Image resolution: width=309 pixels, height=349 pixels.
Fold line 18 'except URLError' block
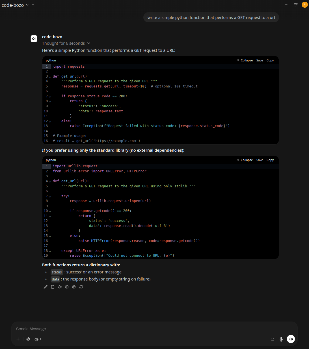click(x=50, y=251)
